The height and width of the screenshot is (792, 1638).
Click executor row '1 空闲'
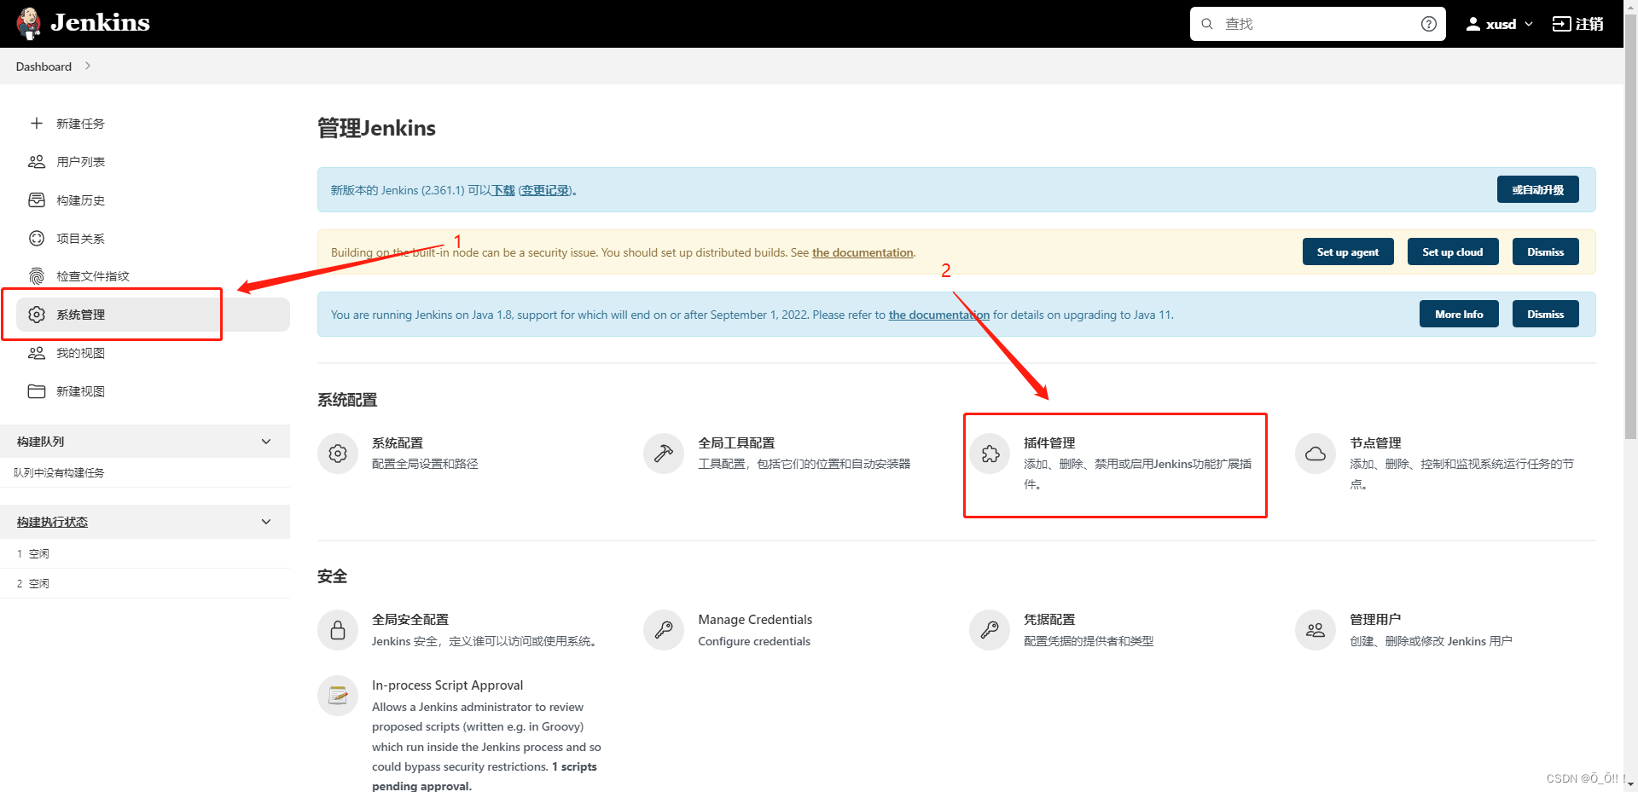pos(145,553)
